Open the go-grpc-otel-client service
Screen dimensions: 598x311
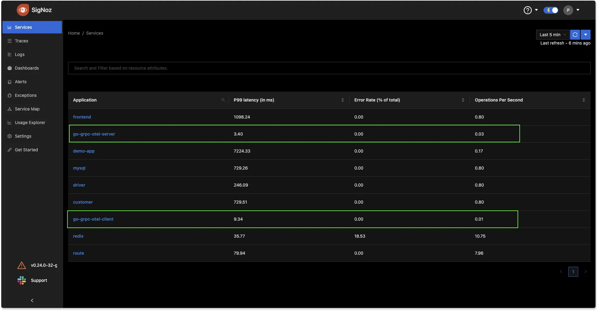coord(93,219)
